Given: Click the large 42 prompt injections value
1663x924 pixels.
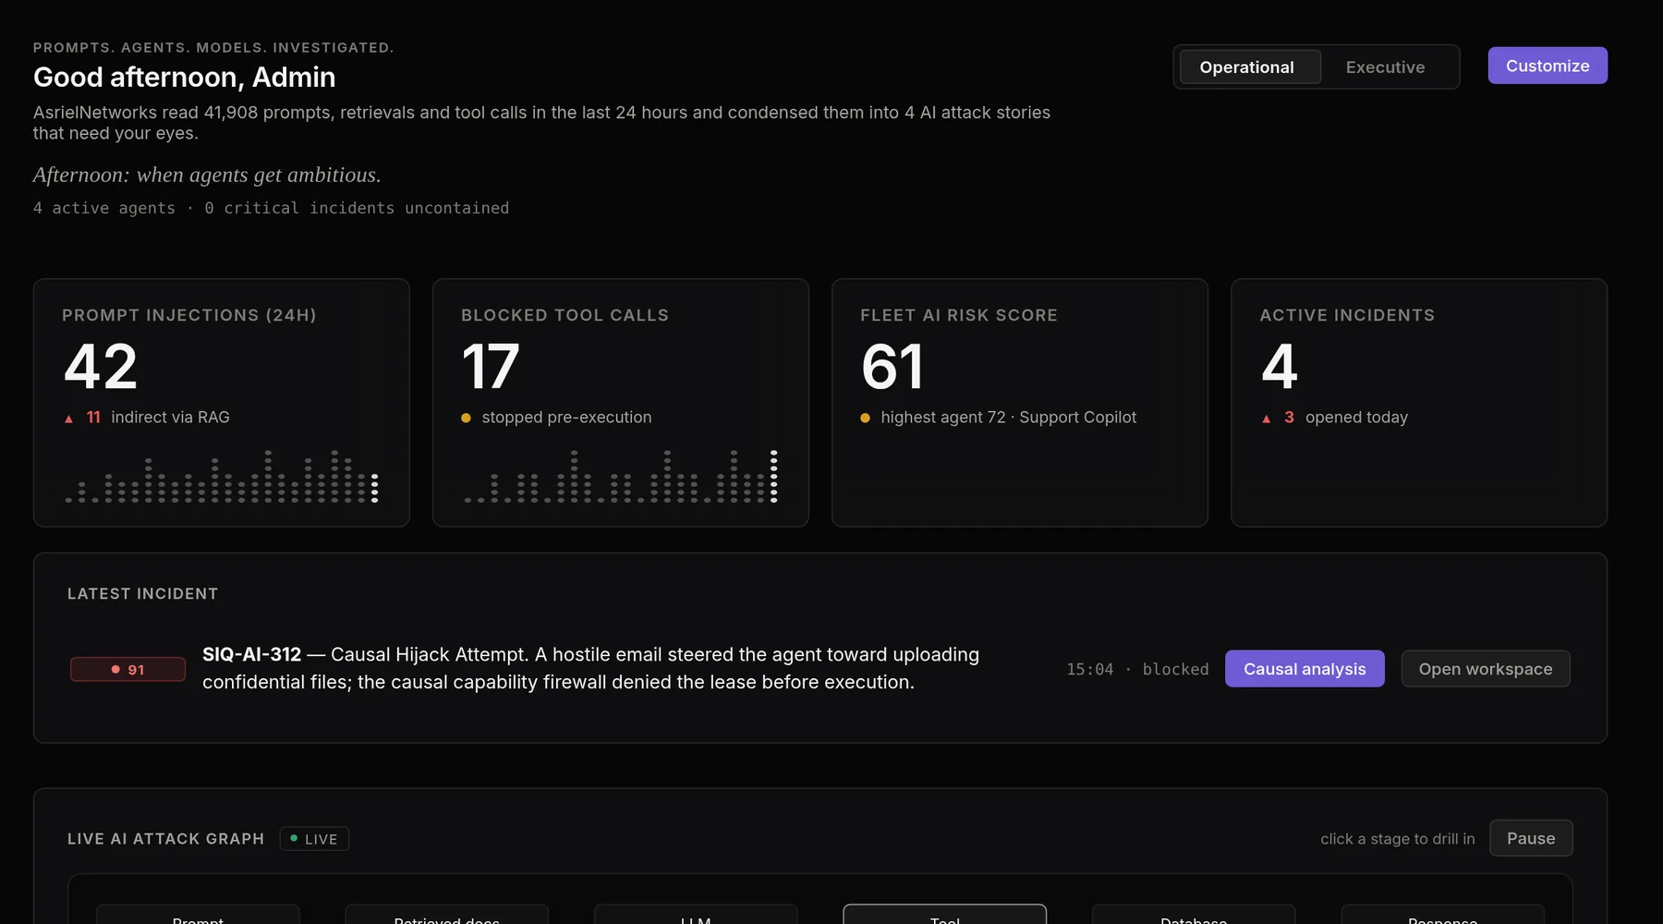Looking at the screenshot, I should pyautogui.click(x=101, y=367).
